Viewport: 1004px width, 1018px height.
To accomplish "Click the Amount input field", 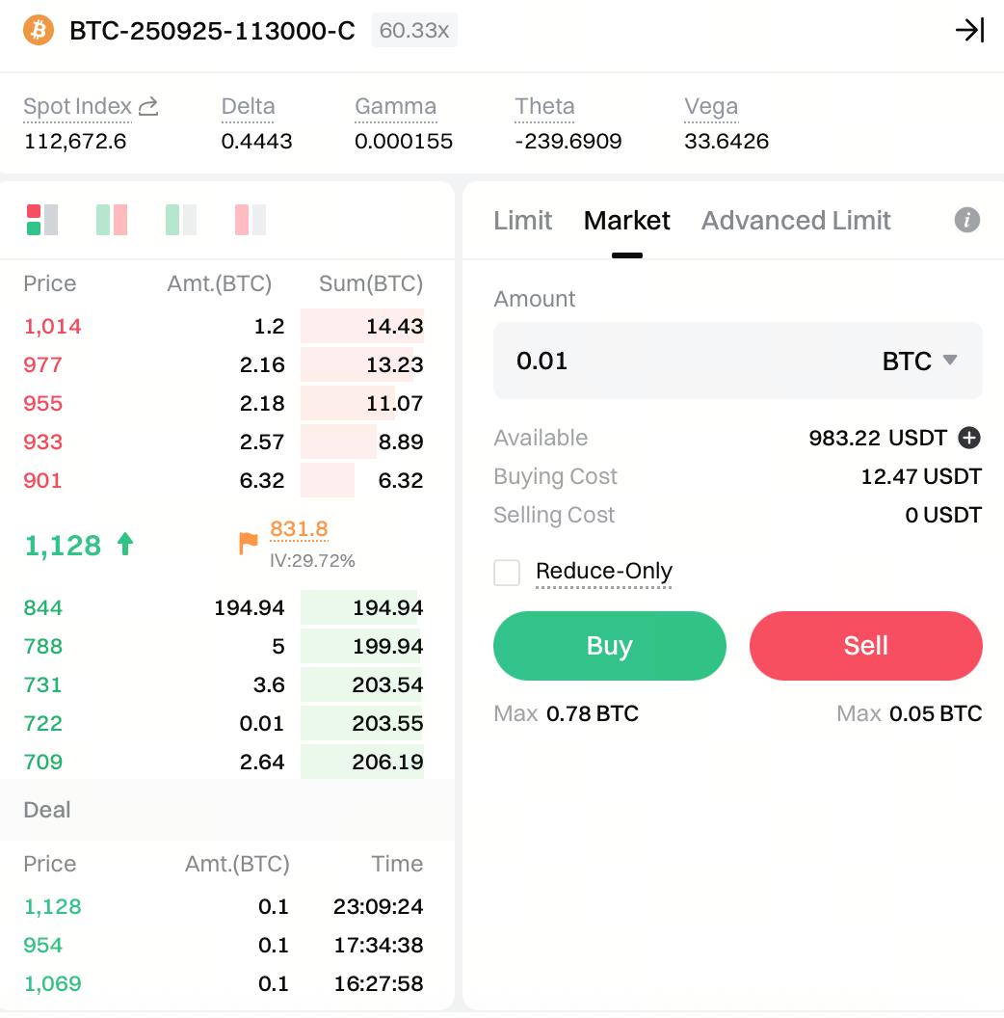I will (674, 361).
